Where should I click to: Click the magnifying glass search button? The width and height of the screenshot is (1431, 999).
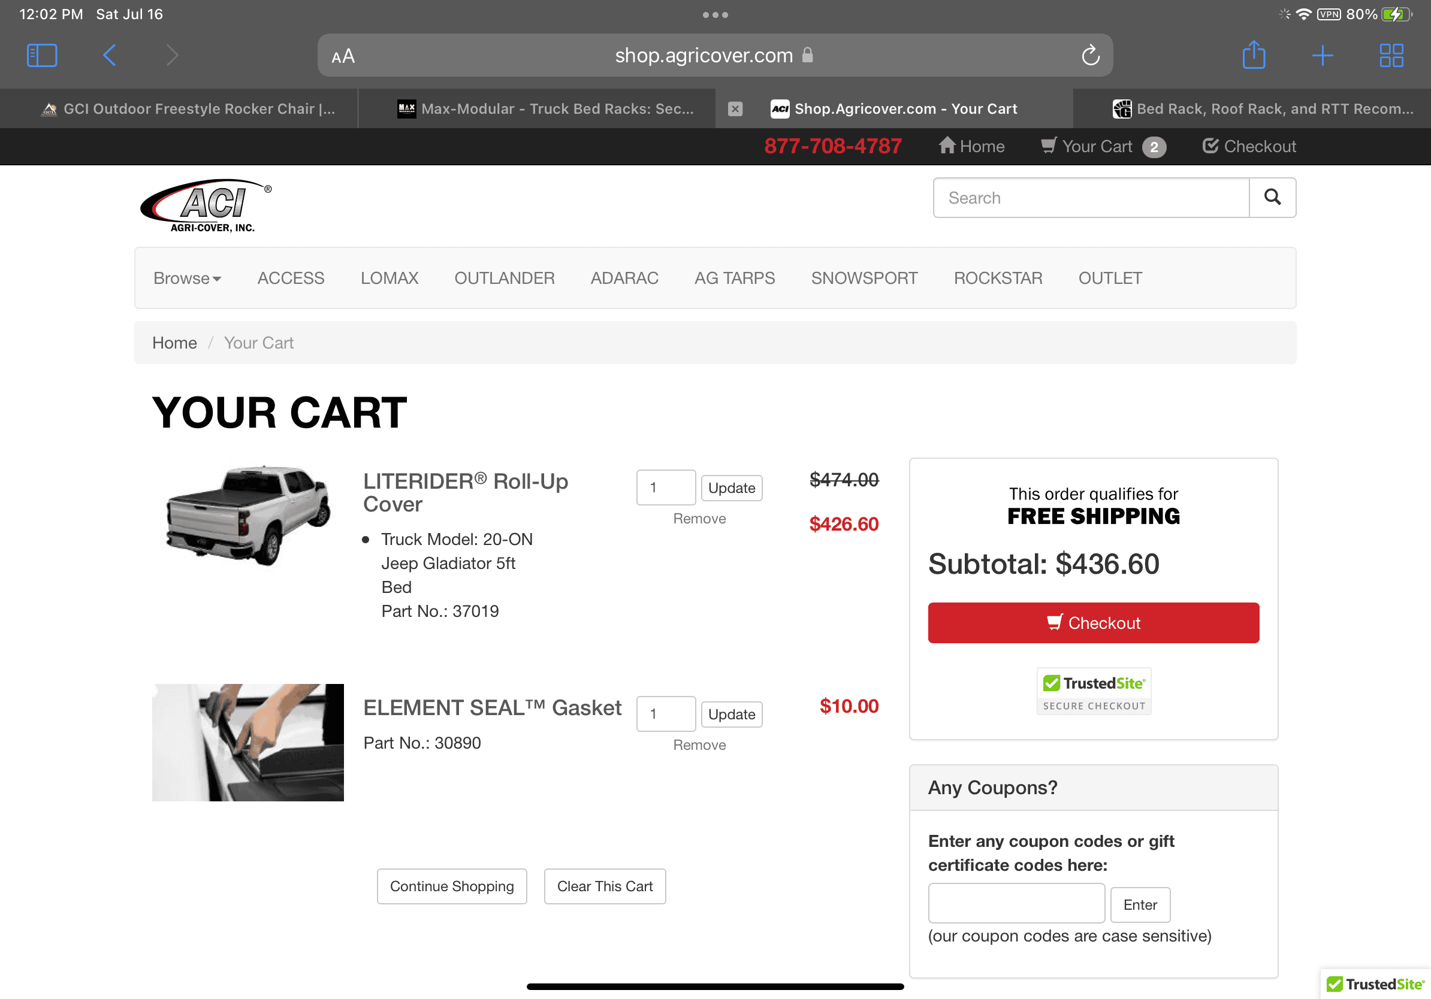(1273, 198)
